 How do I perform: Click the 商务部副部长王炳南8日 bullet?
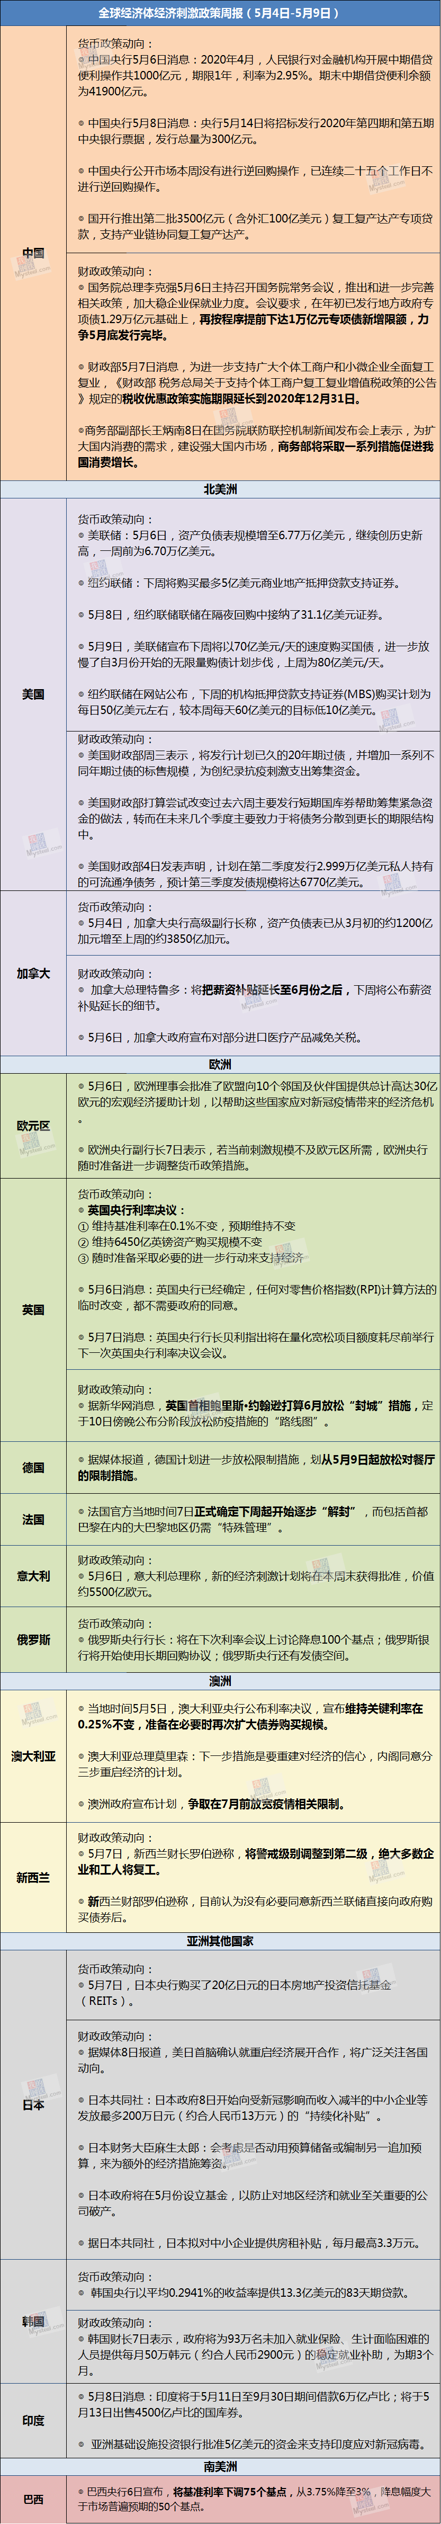(257, 446)
